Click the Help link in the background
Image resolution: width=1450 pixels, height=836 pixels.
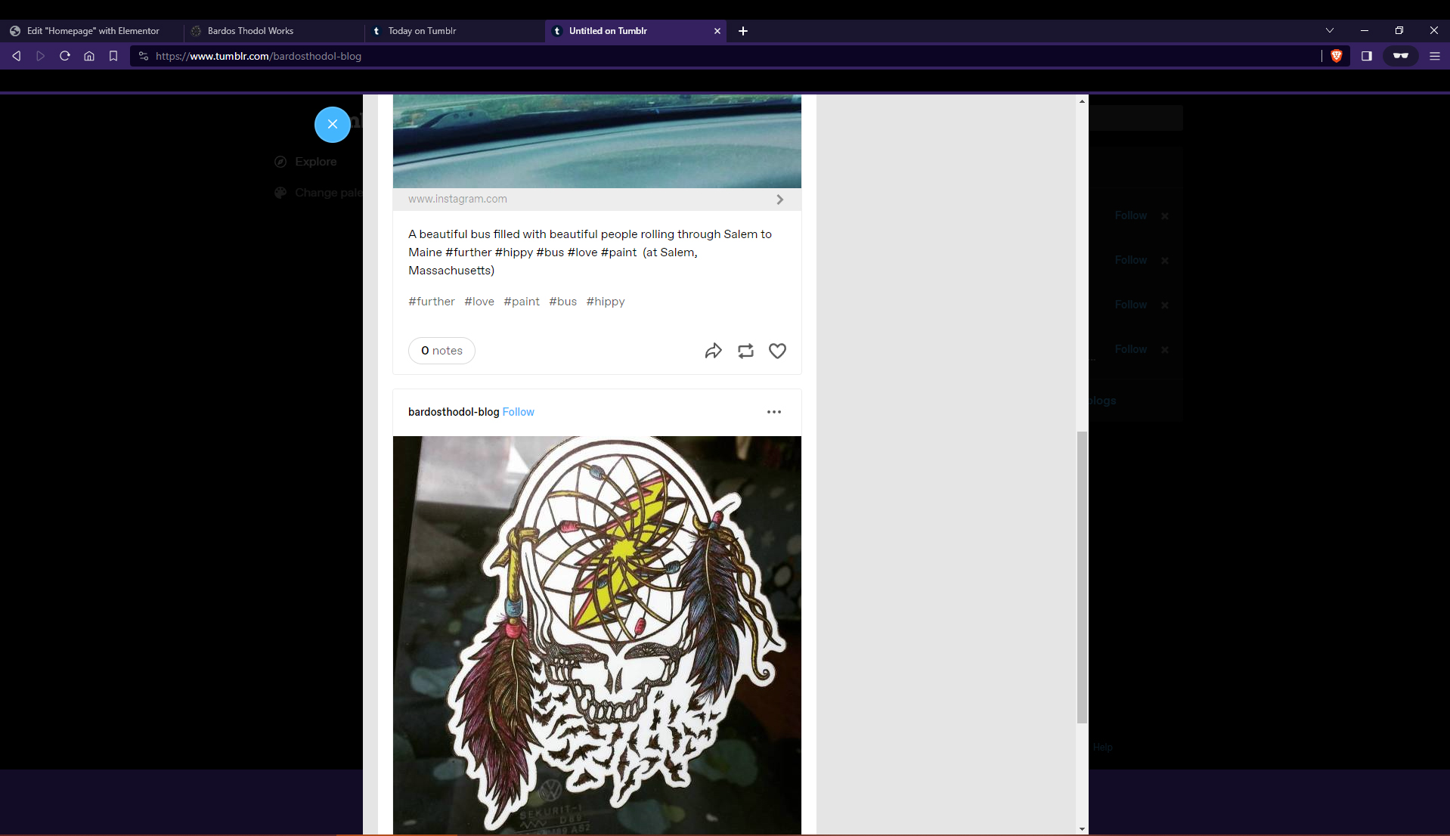tap(1102, 747)
